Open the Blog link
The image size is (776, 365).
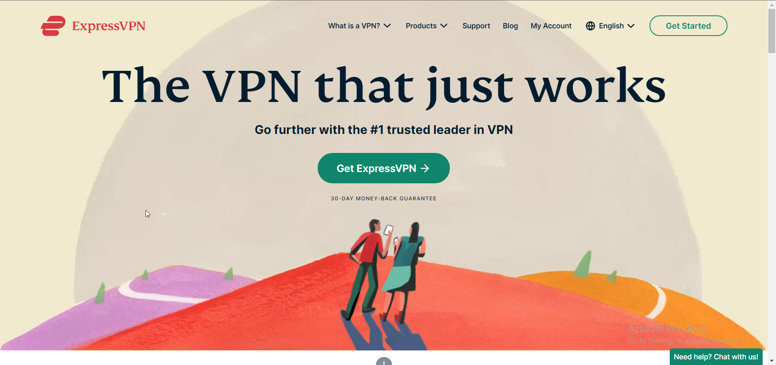510,26
